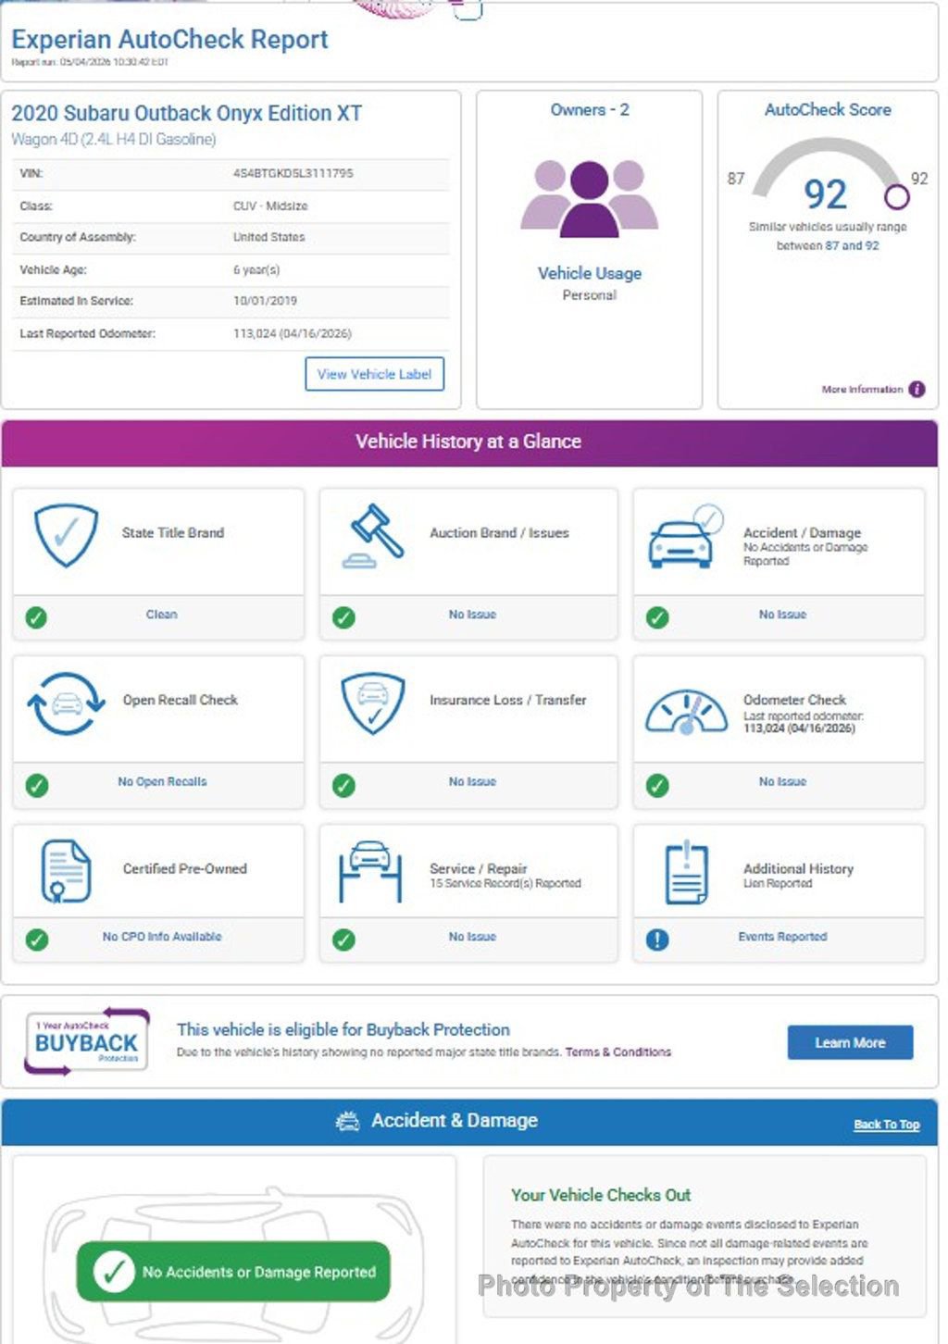Click green check under Auction Brand / Issues
The width and height of the screenshot is (948, 1344).
click(343, 617)
